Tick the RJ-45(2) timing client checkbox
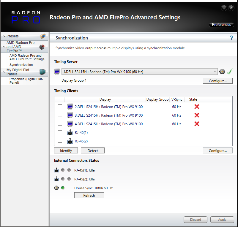The image size is (238, 227). coord(60,141)
